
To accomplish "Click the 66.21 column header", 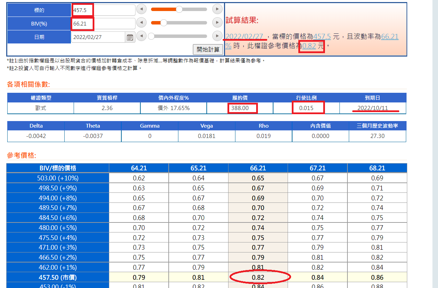I will tap(258, 168).
